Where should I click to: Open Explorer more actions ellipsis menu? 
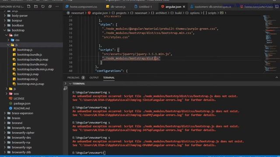(x=57, y=7)
